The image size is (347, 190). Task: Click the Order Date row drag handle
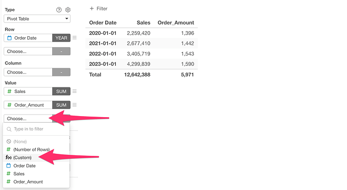coord(74,38)
